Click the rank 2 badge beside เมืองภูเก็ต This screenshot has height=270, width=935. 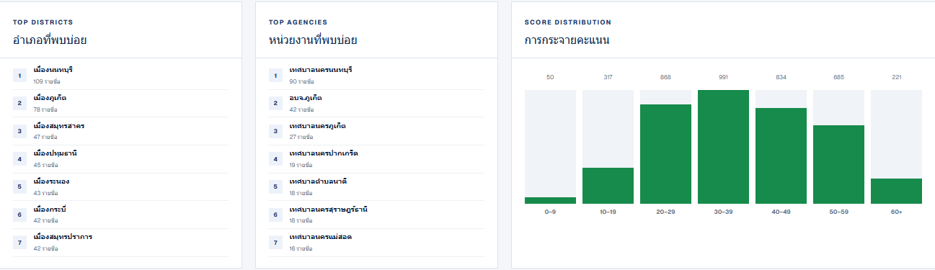(19, 103)
